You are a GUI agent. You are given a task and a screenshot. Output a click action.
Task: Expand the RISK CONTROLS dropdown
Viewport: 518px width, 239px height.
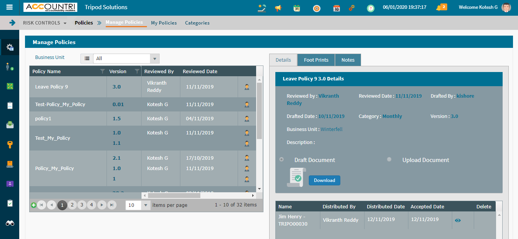[45, 23]
